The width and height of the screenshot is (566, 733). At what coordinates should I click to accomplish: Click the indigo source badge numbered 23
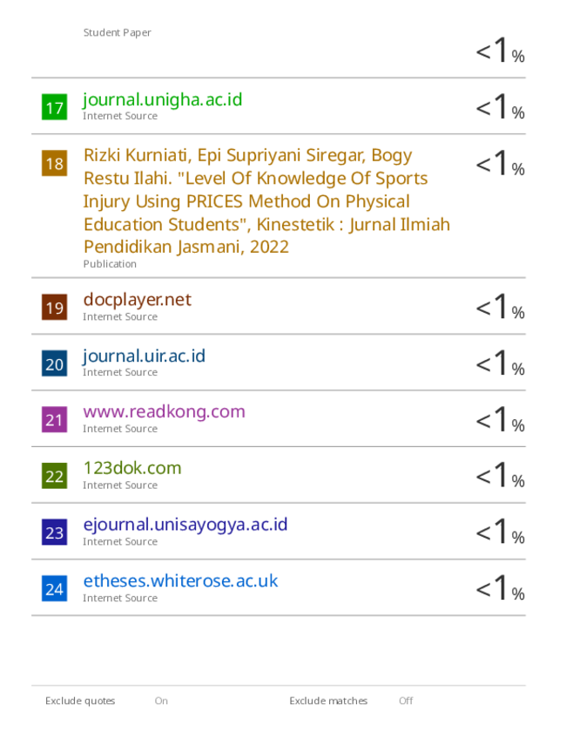[x=54, y=533]
